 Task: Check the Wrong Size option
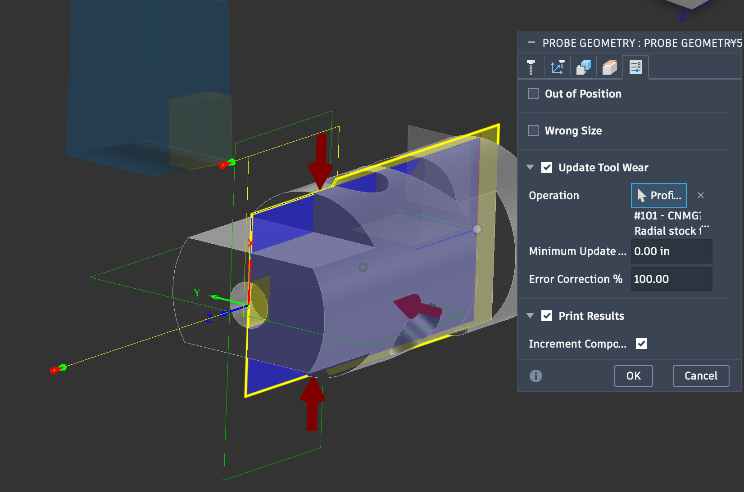tap(533, 130)
